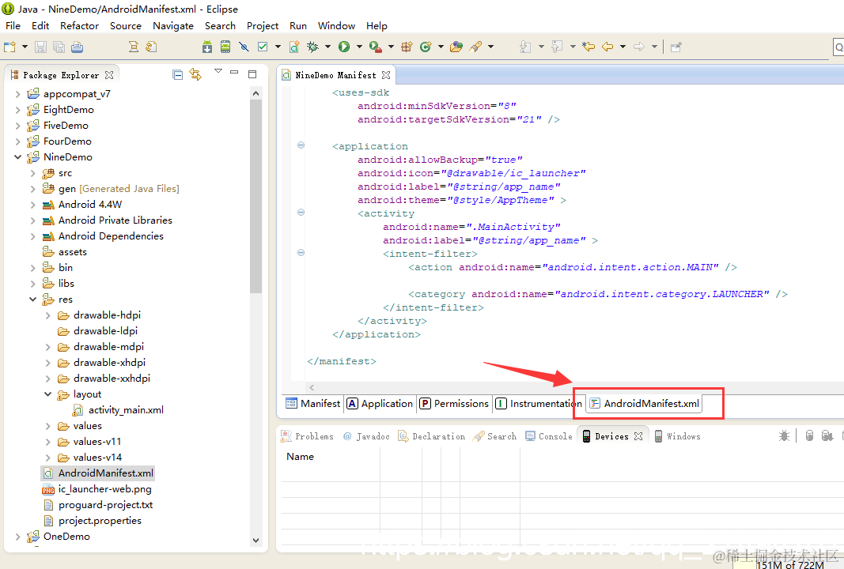The height and width of the screenshot is (569, 844).
Task: Open the Debug configurations dropdown arrow
Action: [x=327, y=47]
